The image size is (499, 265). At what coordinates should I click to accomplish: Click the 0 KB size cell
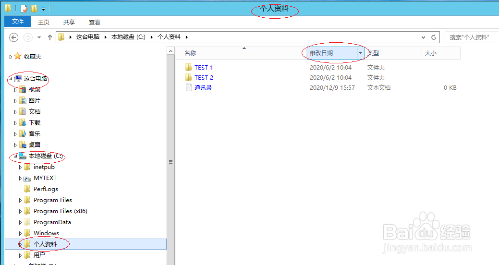point(450,88)
